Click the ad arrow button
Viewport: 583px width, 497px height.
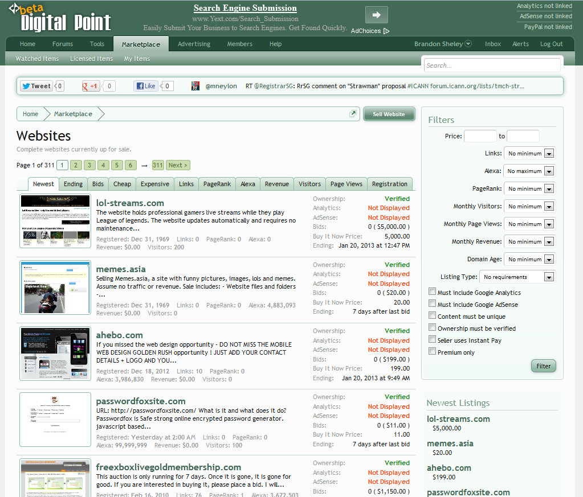point(377,15)
